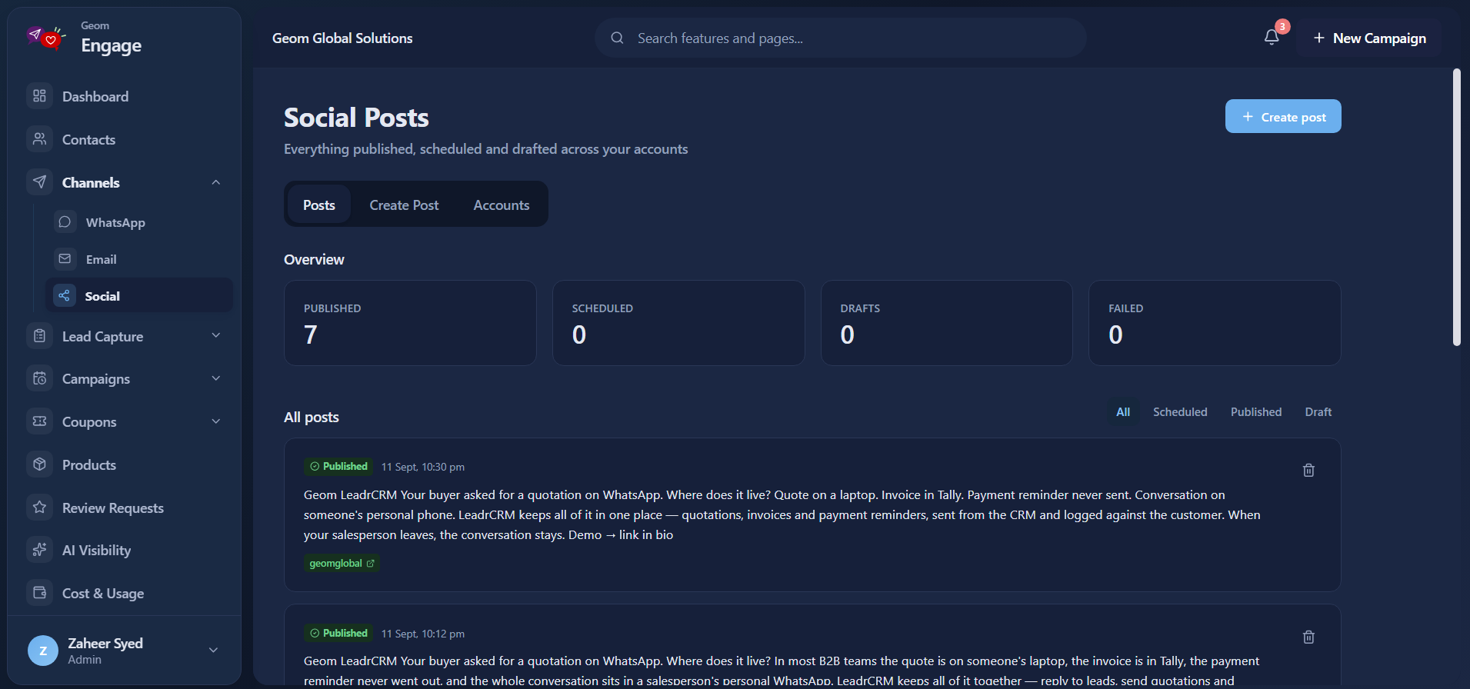The image size is (1470, 689).
Task: Click the Dashboard sidebar icon
Action: point(39,96)
